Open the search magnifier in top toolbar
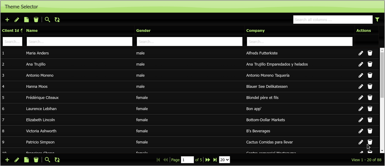This screenshot has height=166, width=385. pyautogui.click(x=47, y=20)
